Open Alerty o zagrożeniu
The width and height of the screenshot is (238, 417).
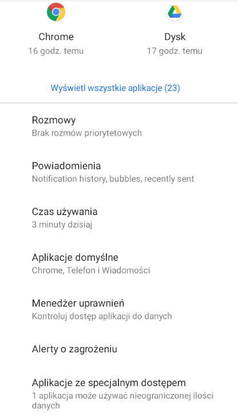tap(119, 349)
